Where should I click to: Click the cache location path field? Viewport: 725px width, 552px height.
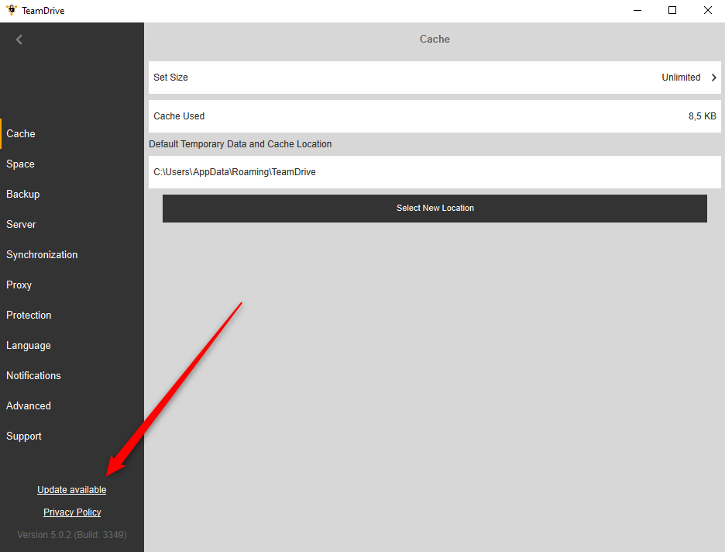(435, 171)
